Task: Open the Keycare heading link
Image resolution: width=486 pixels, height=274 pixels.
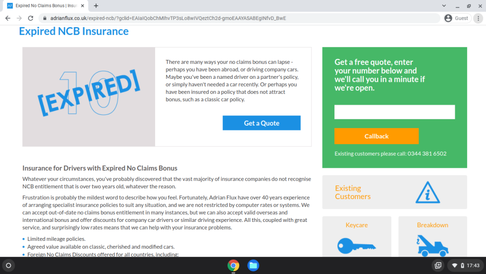Action: (x=356, y=225)
